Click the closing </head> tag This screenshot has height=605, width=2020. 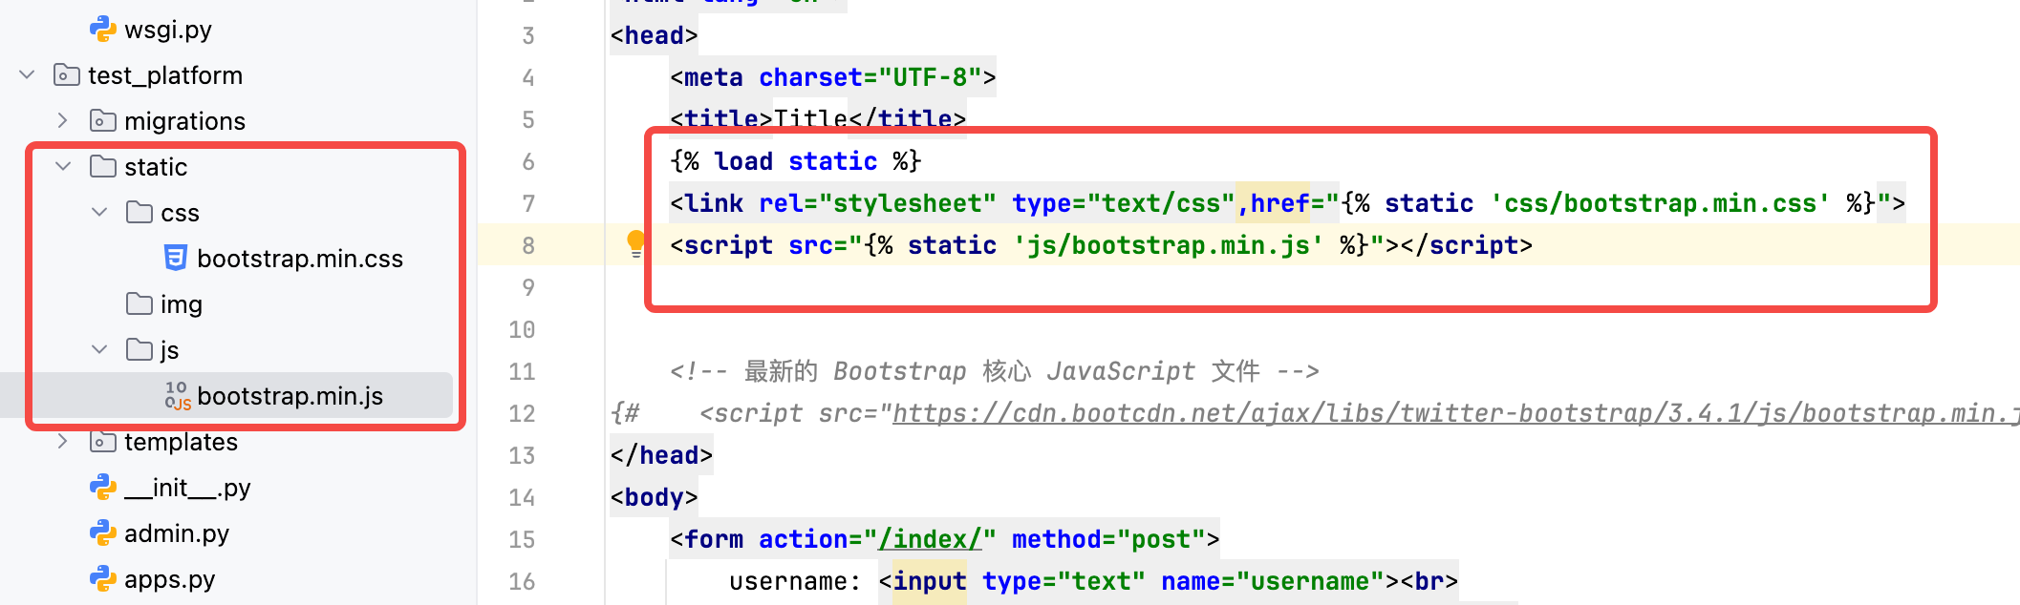click(x=662, y=455)
